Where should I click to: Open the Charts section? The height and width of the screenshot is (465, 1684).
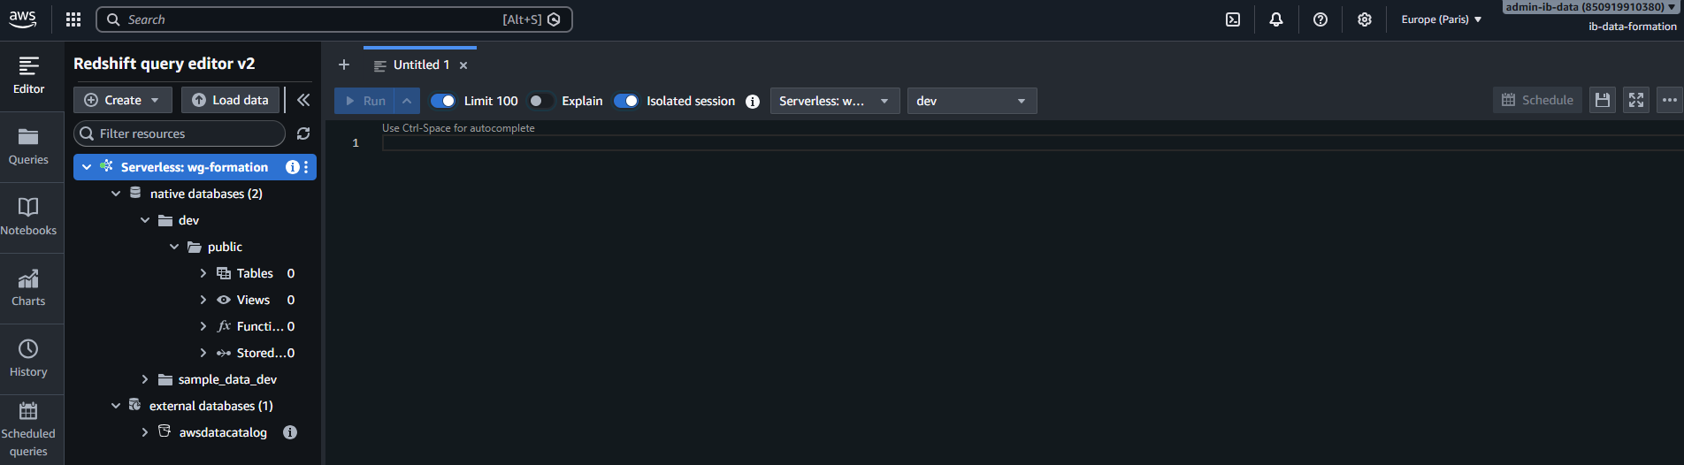click(28, 288)
